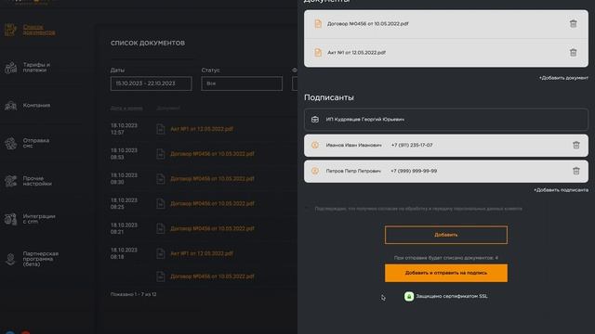Click briefcase icon next to ИП Кудрявцев
The height and width of the screenshot is (334, 595).
(x=315, y=120)
